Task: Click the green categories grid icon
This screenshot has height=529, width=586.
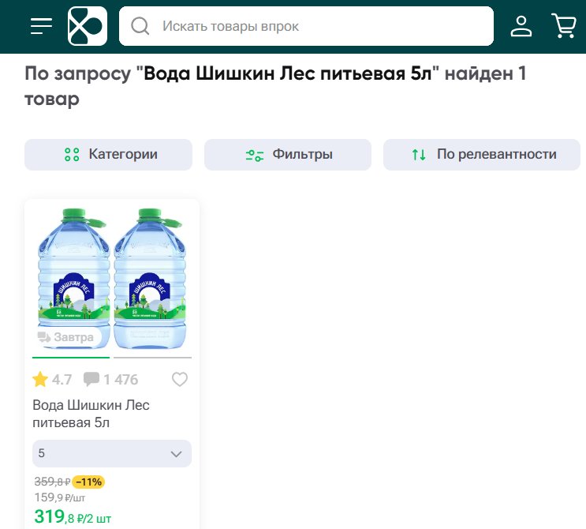Action: click(72, 155)
